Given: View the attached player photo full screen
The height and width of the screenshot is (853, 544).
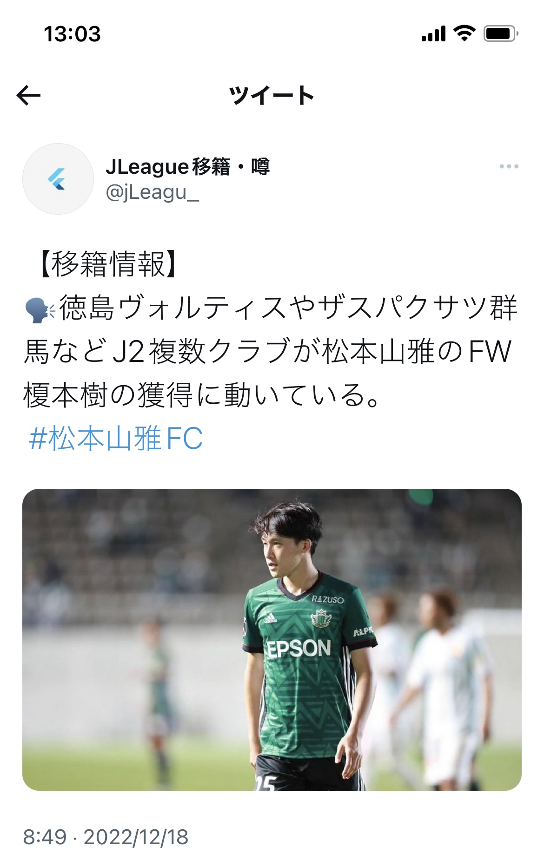Looking at the screenshot, I should click(x=272, y=639).
